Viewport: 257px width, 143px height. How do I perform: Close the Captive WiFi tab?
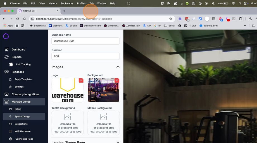tap(57, 11)
